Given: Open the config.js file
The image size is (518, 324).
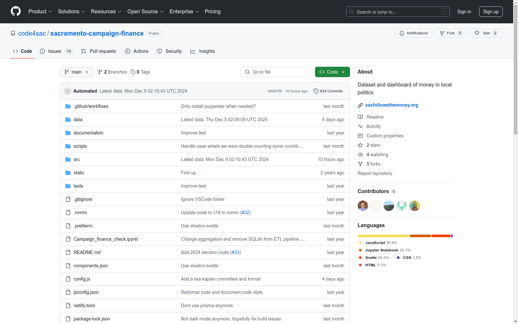Looking at the screenshot, I should (x=82, y=279).
